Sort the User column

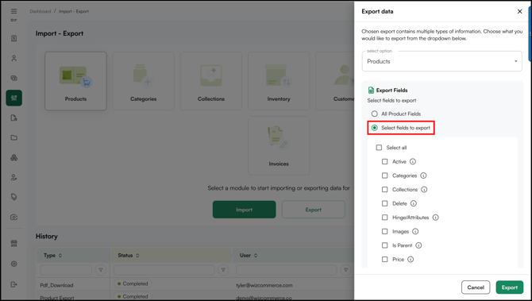(256, 256)
